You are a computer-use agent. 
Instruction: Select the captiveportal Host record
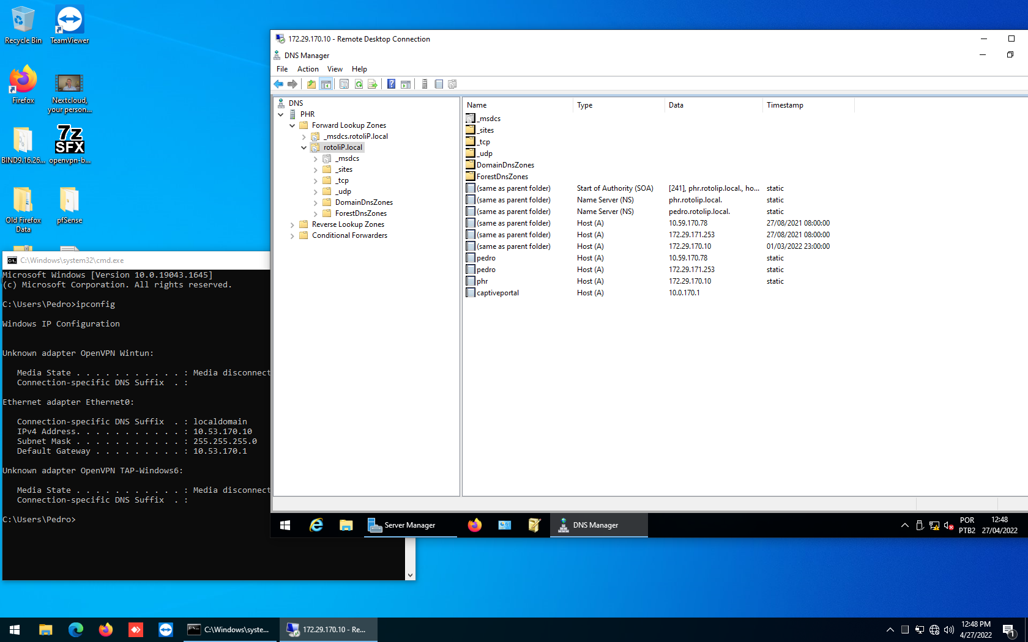[498, 292]
